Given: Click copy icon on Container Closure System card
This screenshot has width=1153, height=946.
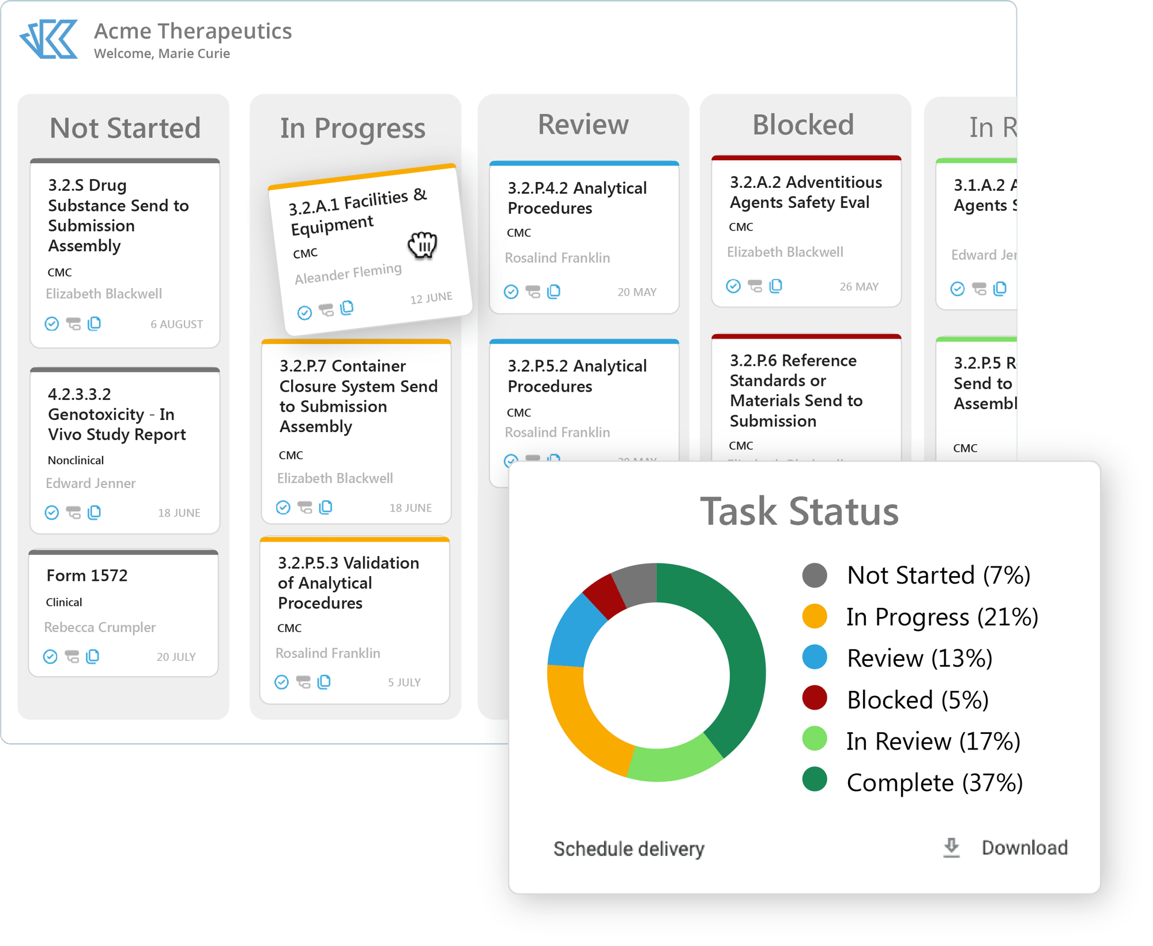Looking at the screenshot, I should pyautogui.click(x=326, y=507).
